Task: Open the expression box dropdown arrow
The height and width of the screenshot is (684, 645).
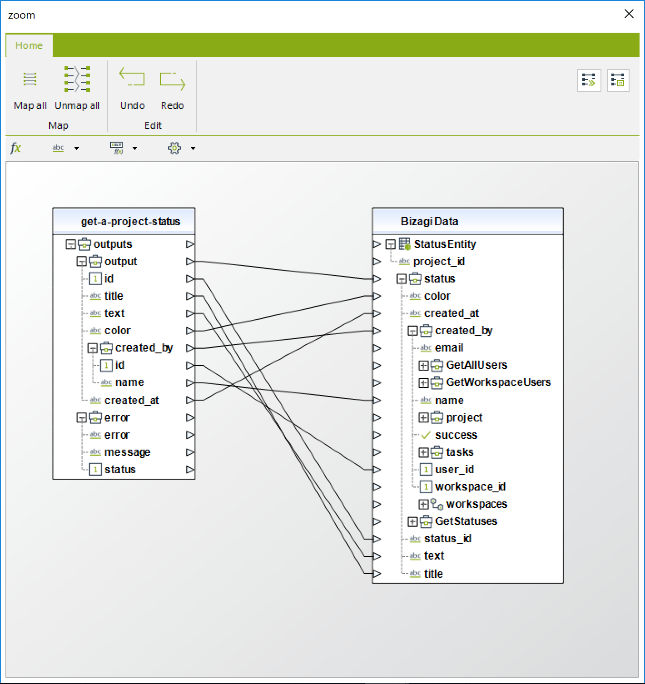Action: coord(135,149)
